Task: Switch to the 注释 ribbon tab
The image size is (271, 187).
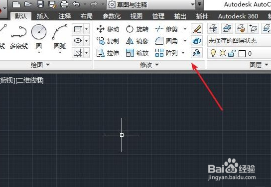Action: (x=65, y=16)
